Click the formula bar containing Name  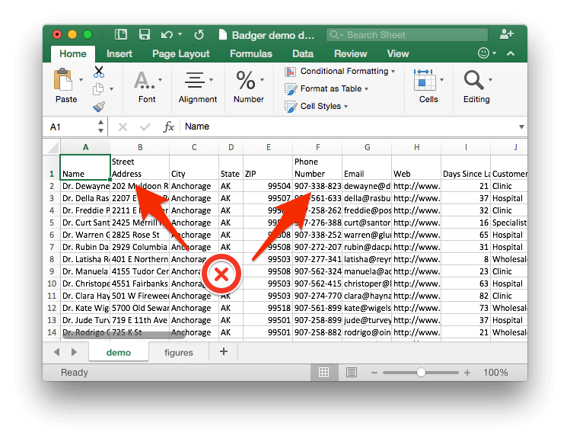coord(349,127)
